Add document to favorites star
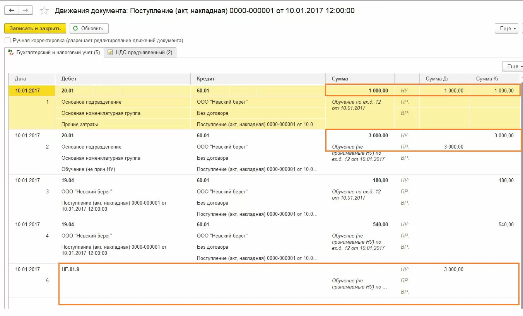The height and width of the screenshot is (316, 523). point(44,11)
